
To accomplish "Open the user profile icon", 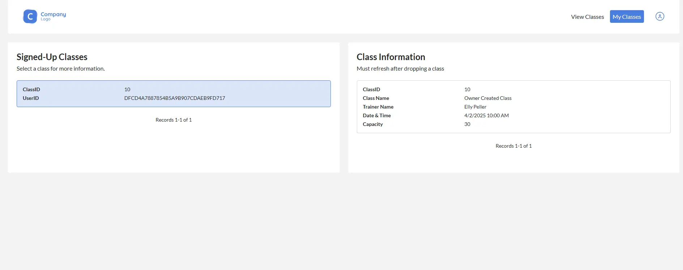I will tap(659, 17).
